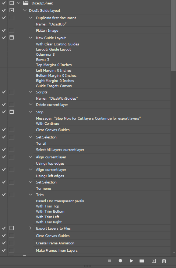Click the Begin recording circle button
Image resolution: width=176 pixels, height=268 pixels.
click(x=120, y=261)
